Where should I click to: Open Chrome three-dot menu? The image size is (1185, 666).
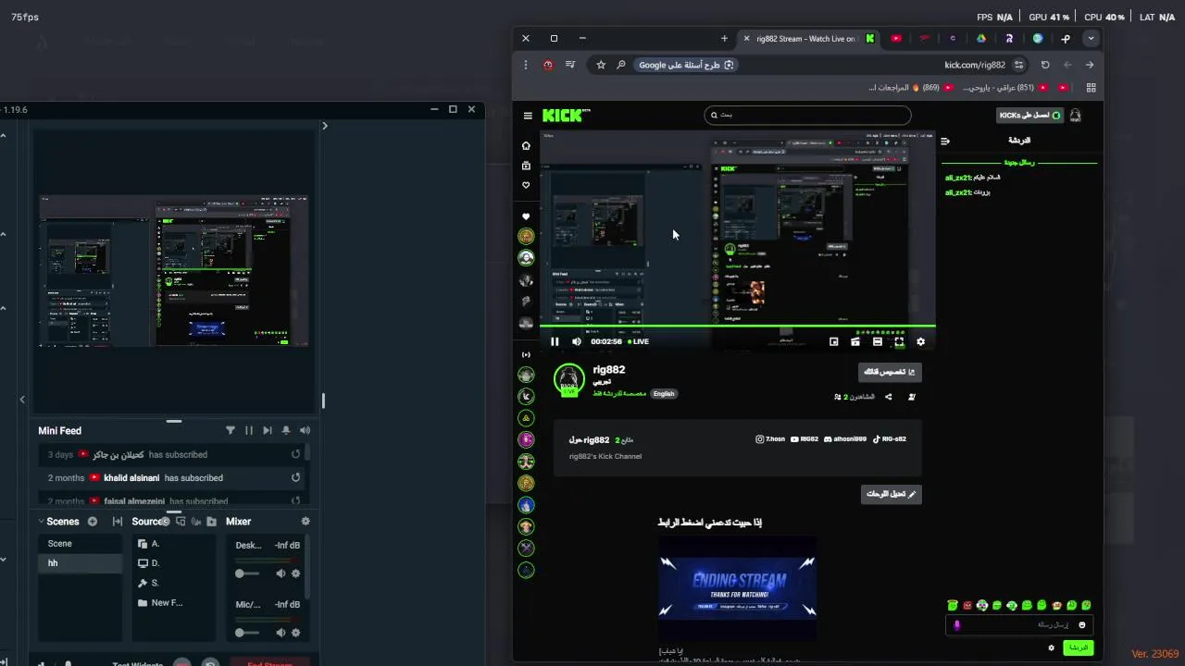click(x=525, y=65)
